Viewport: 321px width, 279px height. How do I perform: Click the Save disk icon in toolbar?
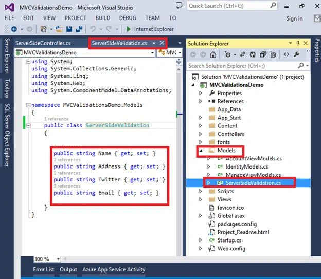(x=69, y=29)
